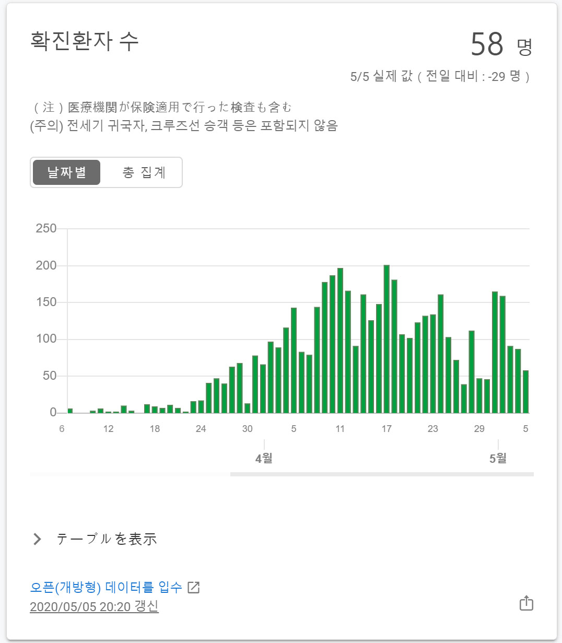Open the 오픈(개방형) 데이터를 입수 link
Viewport: 562px width, 643px height.
[x=106, y=587]
